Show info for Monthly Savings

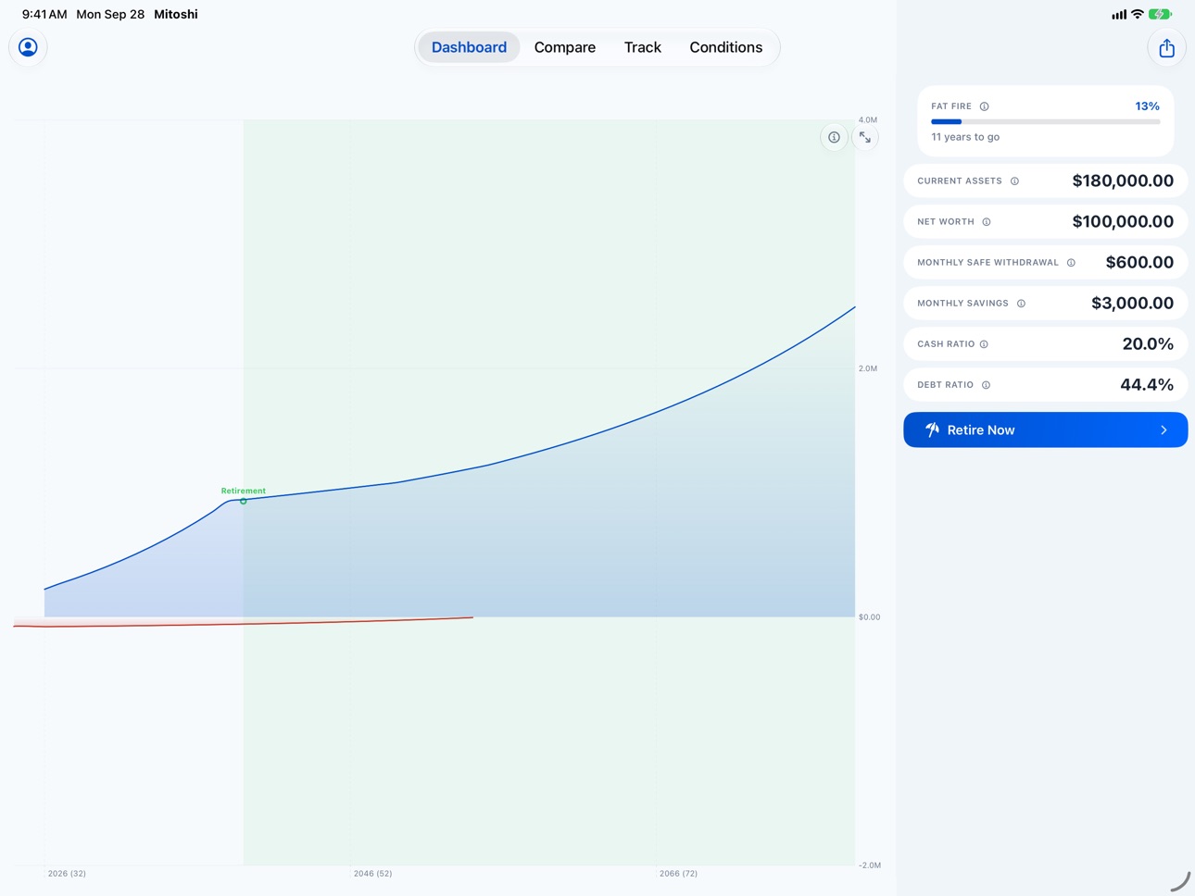[x=1021, y=304]
